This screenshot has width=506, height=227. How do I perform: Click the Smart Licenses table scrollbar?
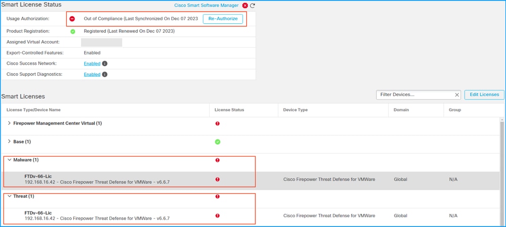pos(502,174)
